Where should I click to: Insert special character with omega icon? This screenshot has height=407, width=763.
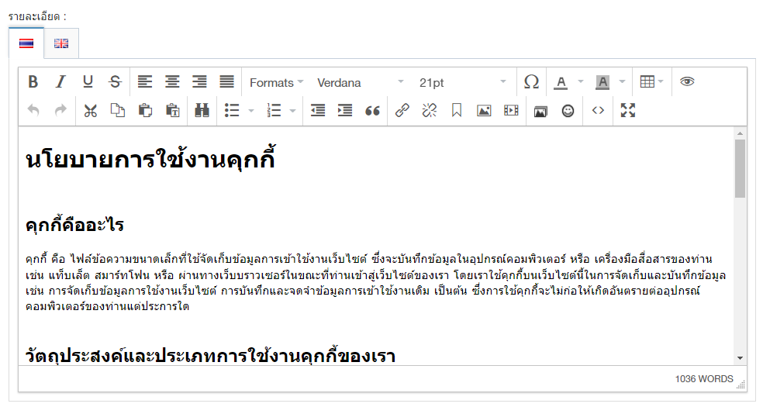point(531,81)
